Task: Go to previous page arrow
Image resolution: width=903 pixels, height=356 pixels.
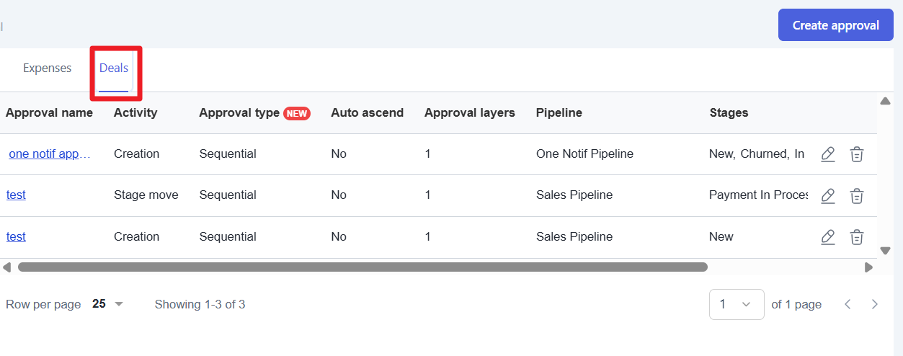Action: (848, 304)
